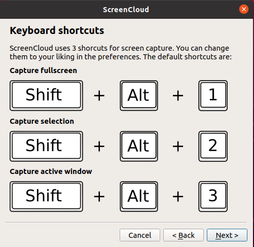Click the Alt key under Capture selection

[139, 146]
